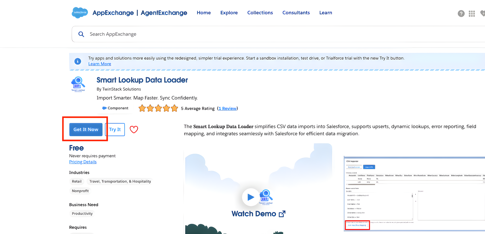Click the search magnifier icon
485x234 pixels.
(81, 34)
